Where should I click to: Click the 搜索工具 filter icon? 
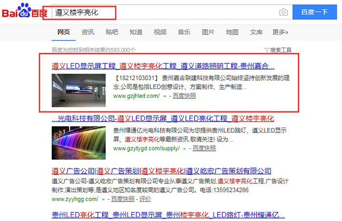point(266,50)
